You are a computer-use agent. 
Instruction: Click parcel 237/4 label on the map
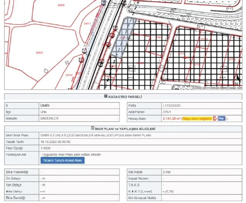[69, 75]
